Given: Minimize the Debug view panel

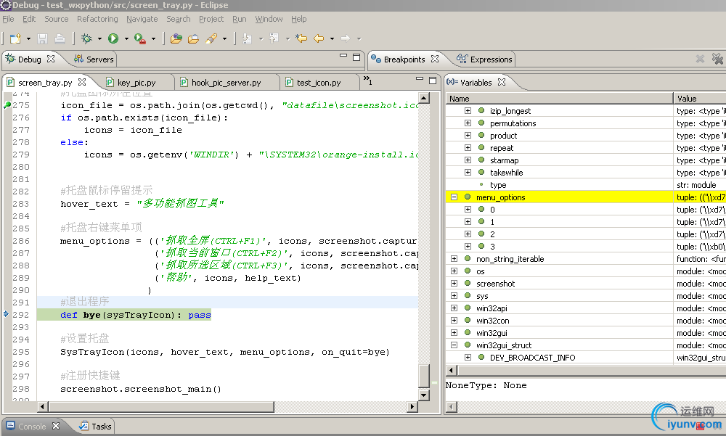Looking at the screenshot, I should pos(343,56).
